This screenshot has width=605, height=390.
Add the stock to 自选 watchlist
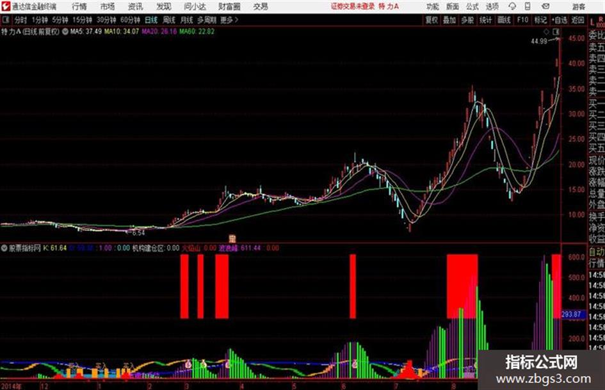click(560, 20)
